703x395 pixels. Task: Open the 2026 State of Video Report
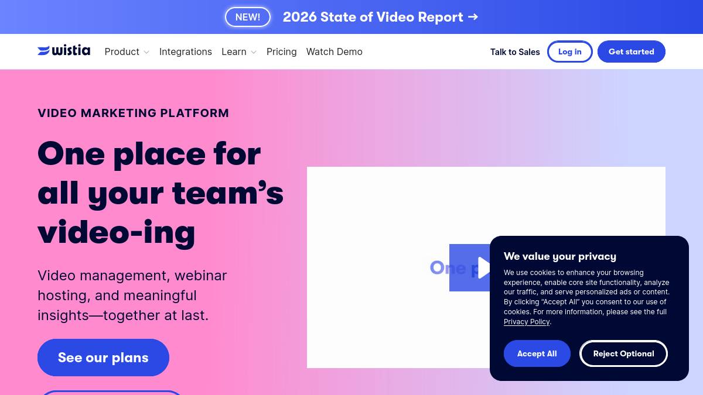381,17
